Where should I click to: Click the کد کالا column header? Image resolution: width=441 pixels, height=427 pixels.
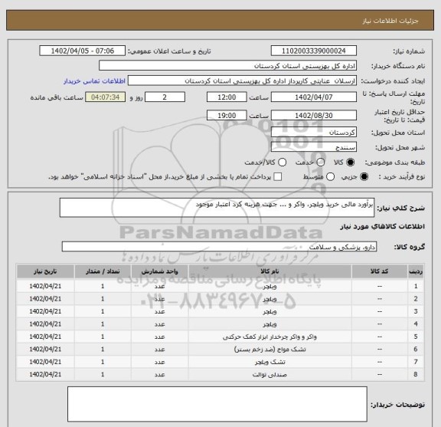380,271
